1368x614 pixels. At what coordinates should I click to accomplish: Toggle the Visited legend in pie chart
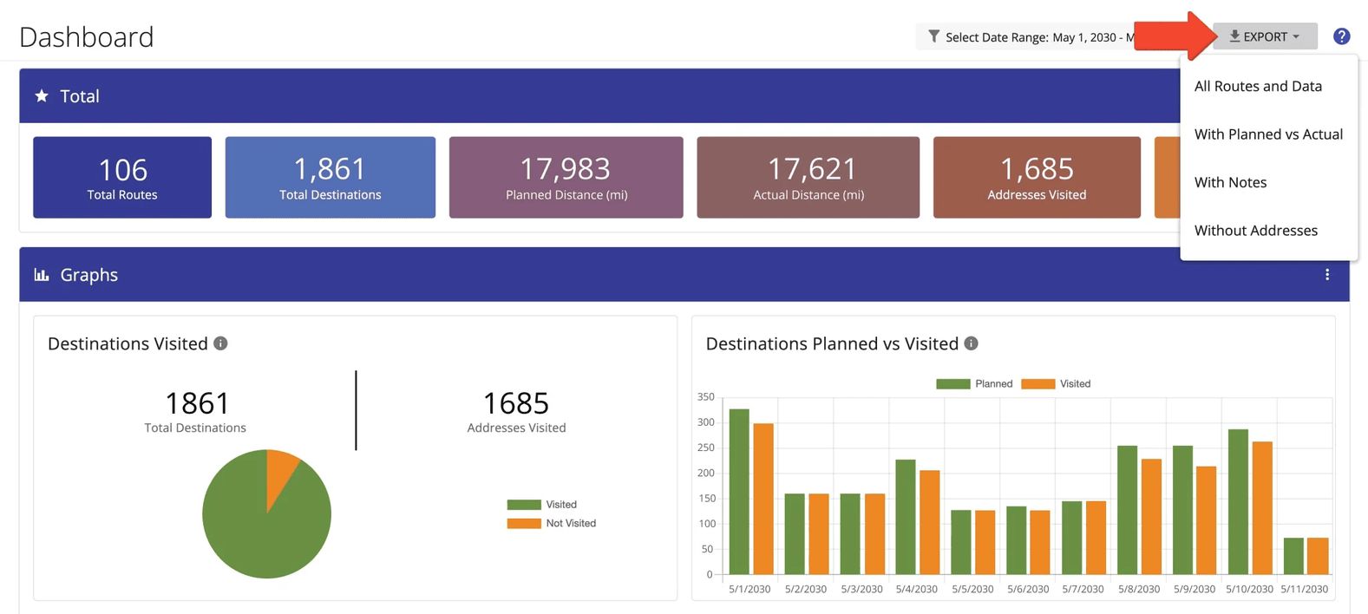click(x=542, y=505)
